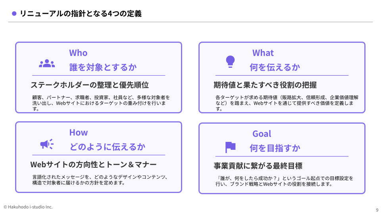
Task: Select the 'How' heading text
Action: pos(79,132)
